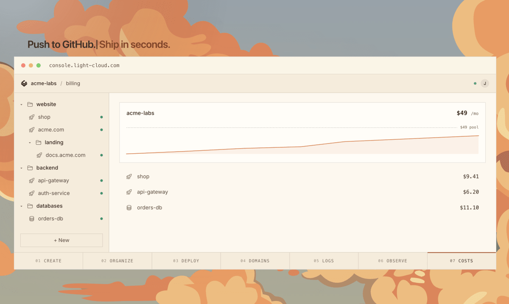Click the orders-db name in cost list
The image size is (509, 304).
click(x=150, y=208)
